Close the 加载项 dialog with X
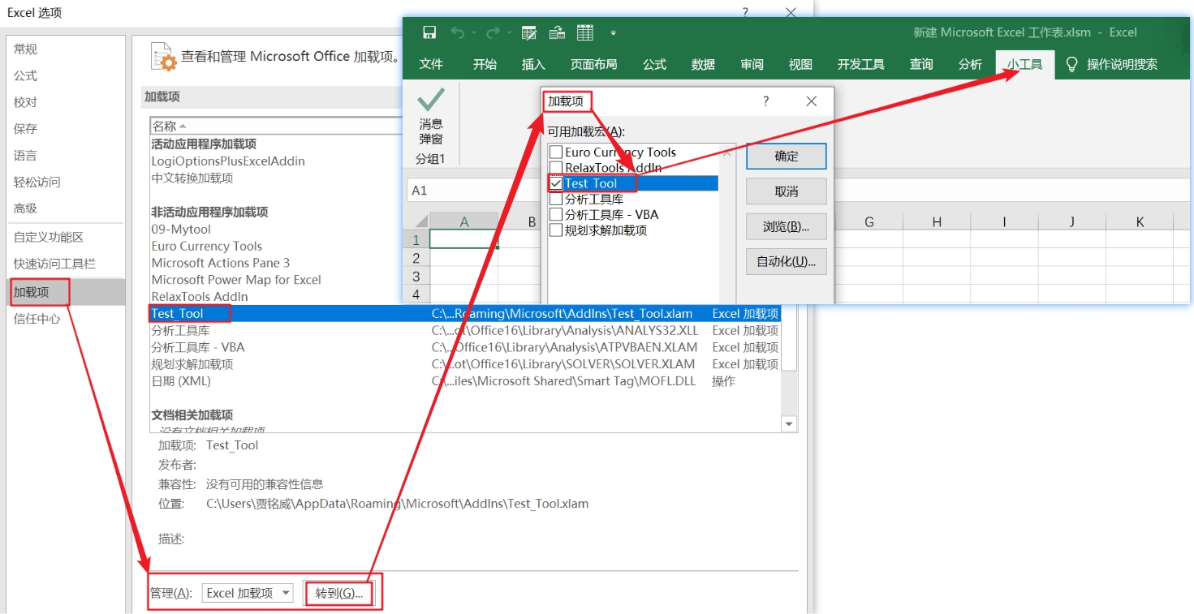 (x=812, y=101)
